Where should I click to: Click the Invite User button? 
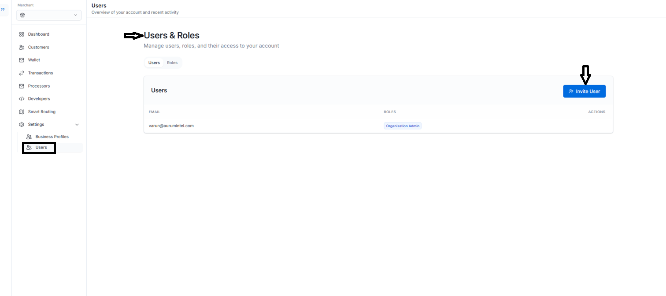[584, 91]
